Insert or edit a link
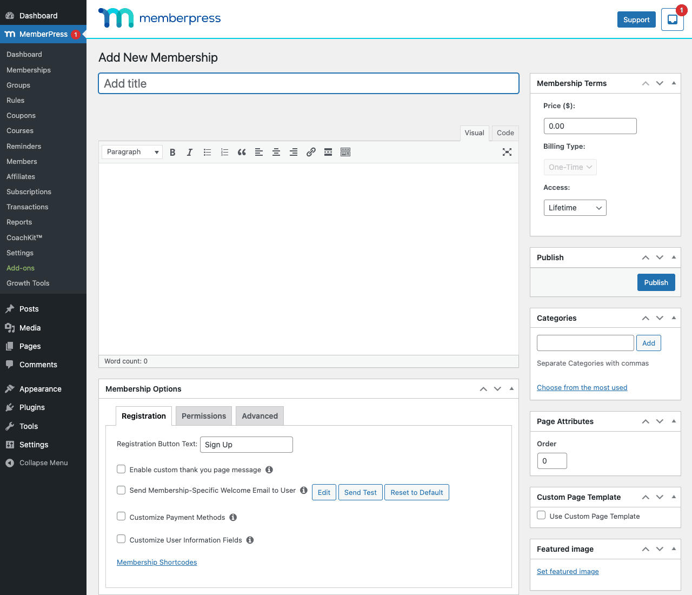692x595 pixels. (311, 153)
